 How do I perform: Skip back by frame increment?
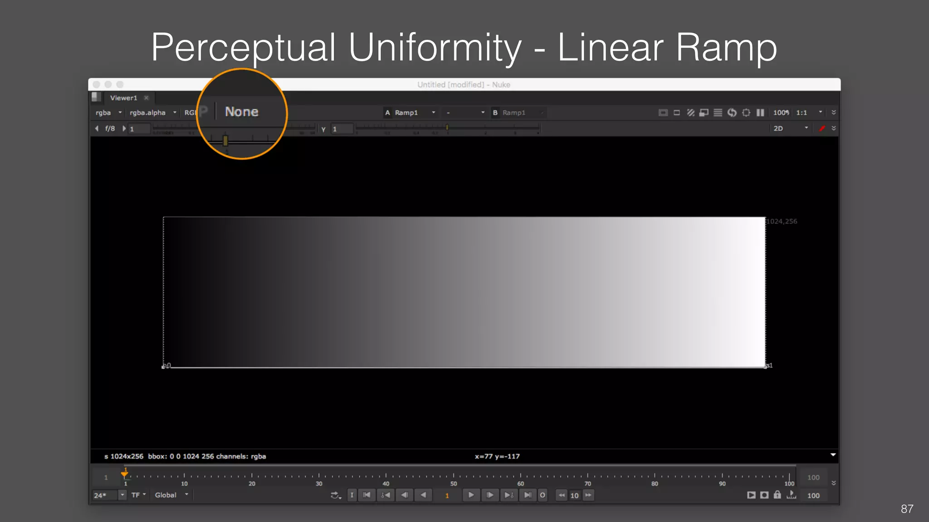click(x=562, y=495)
